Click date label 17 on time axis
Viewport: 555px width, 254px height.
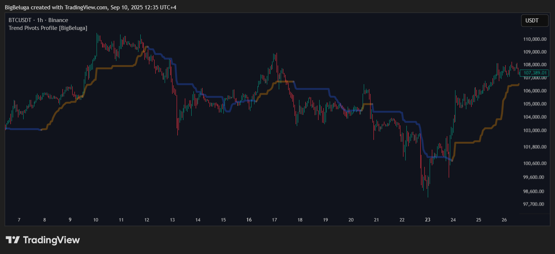274,220
